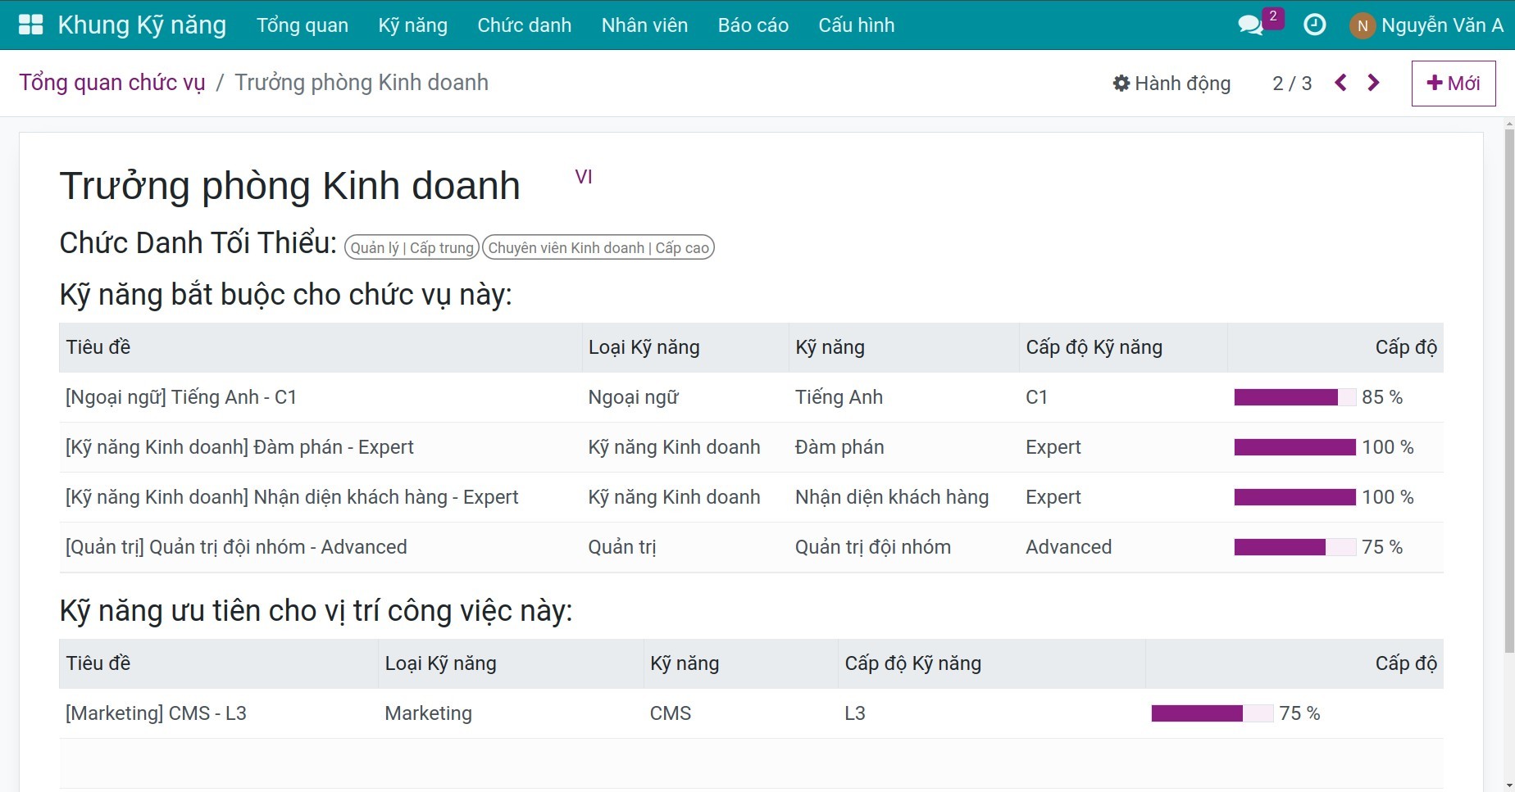Open the Kỹ năng menu

pyautogui.click(x=413, y=25)
